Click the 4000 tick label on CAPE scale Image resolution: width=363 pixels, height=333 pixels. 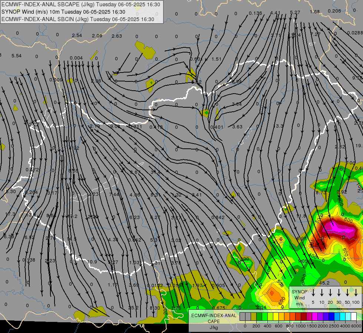[x=345, y=326]
